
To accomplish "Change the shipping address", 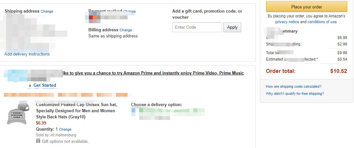I will [x=47, y=11].
